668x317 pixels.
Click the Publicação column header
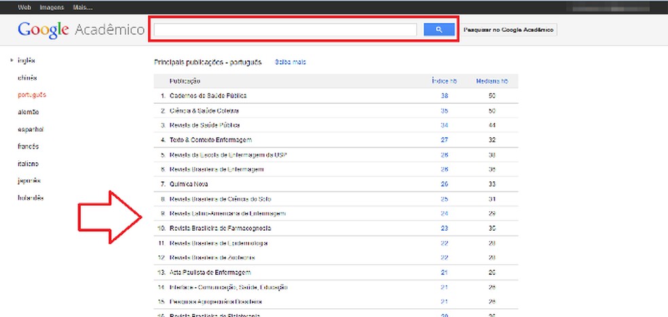185,81
